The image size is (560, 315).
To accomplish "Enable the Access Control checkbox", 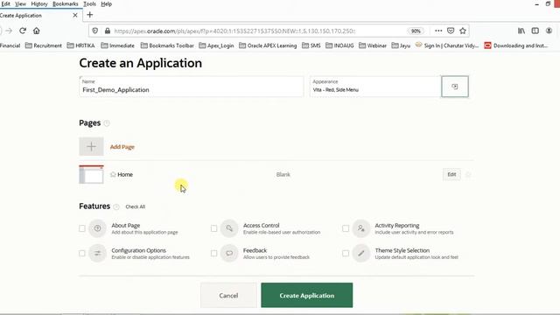I will point(213,228).
